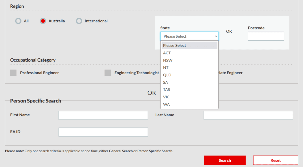Choose QLD from the State list
Image resolution: width=303 pixels, height=167 pixels.
(x=189, y=75)
